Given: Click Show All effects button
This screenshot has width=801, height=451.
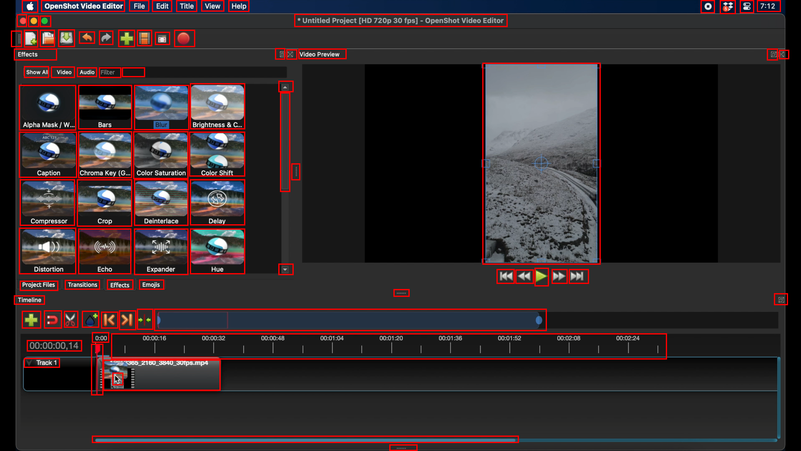Looking at the screenshot, I should (37, 72).
